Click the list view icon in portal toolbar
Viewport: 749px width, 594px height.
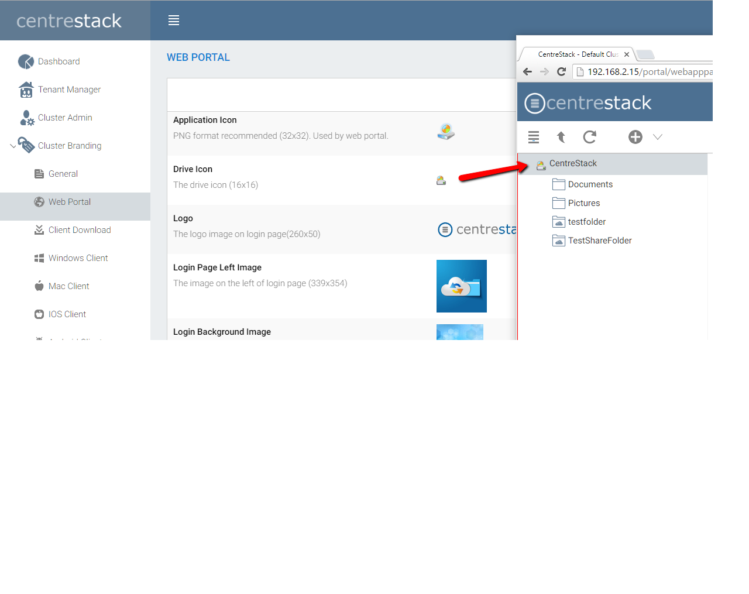coord(534,137)
